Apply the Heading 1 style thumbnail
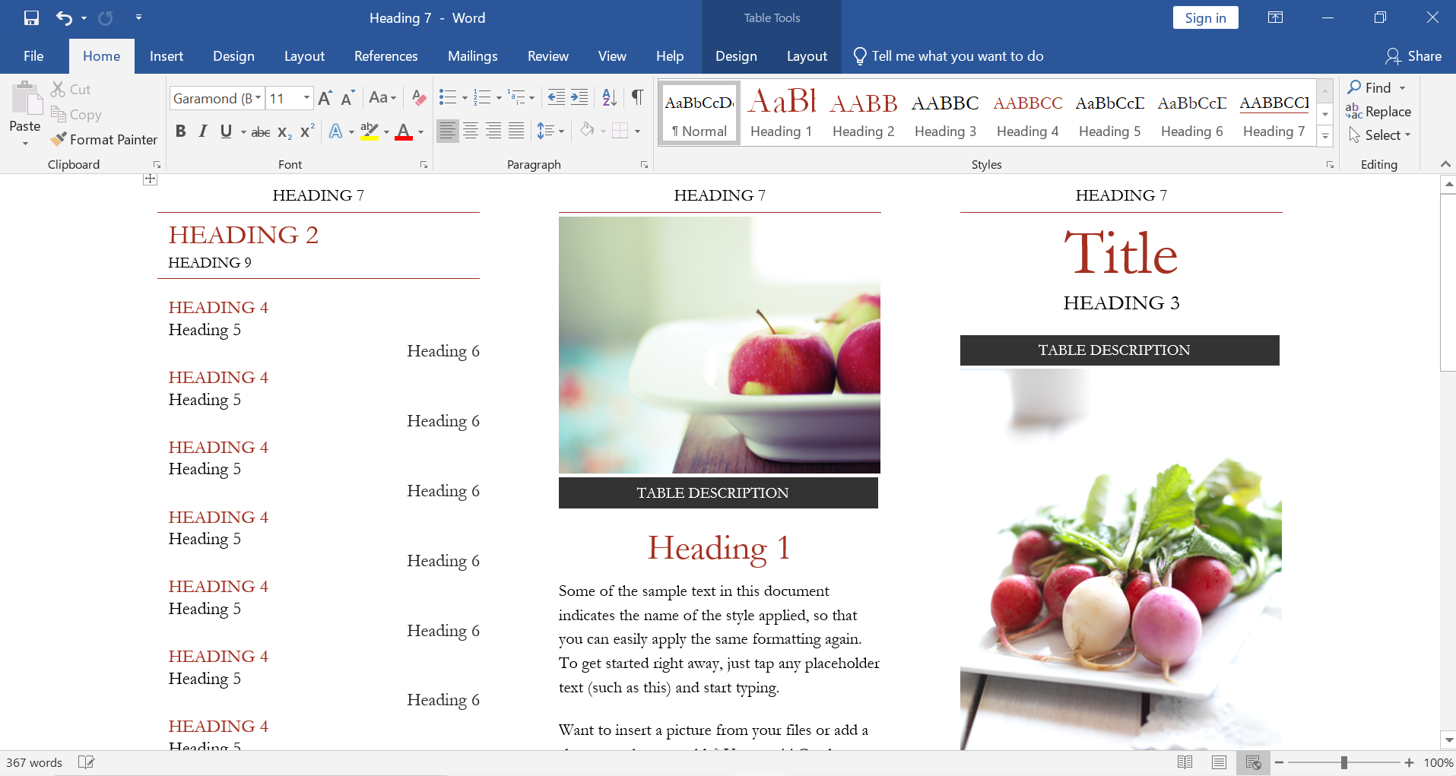1456x776 pixels. (781, 112)
